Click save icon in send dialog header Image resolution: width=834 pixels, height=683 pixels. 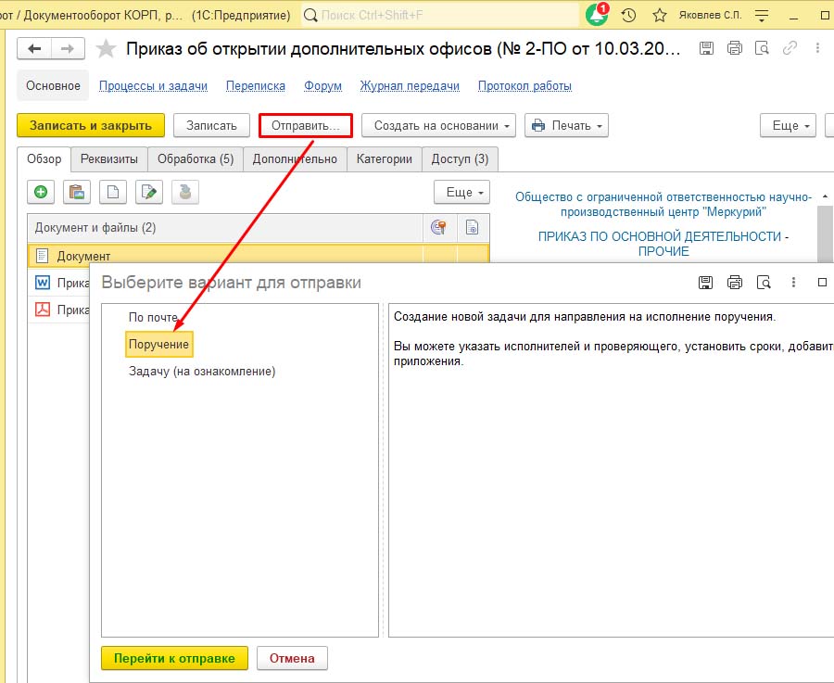pos(705,283)
